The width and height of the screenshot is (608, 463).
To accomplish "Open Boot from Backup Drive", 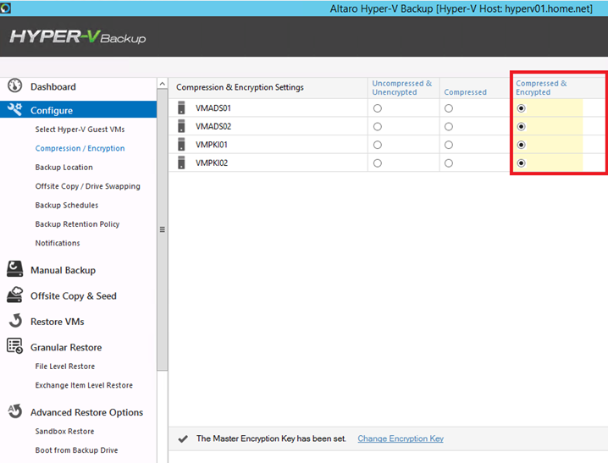I will tap(76, 450).
